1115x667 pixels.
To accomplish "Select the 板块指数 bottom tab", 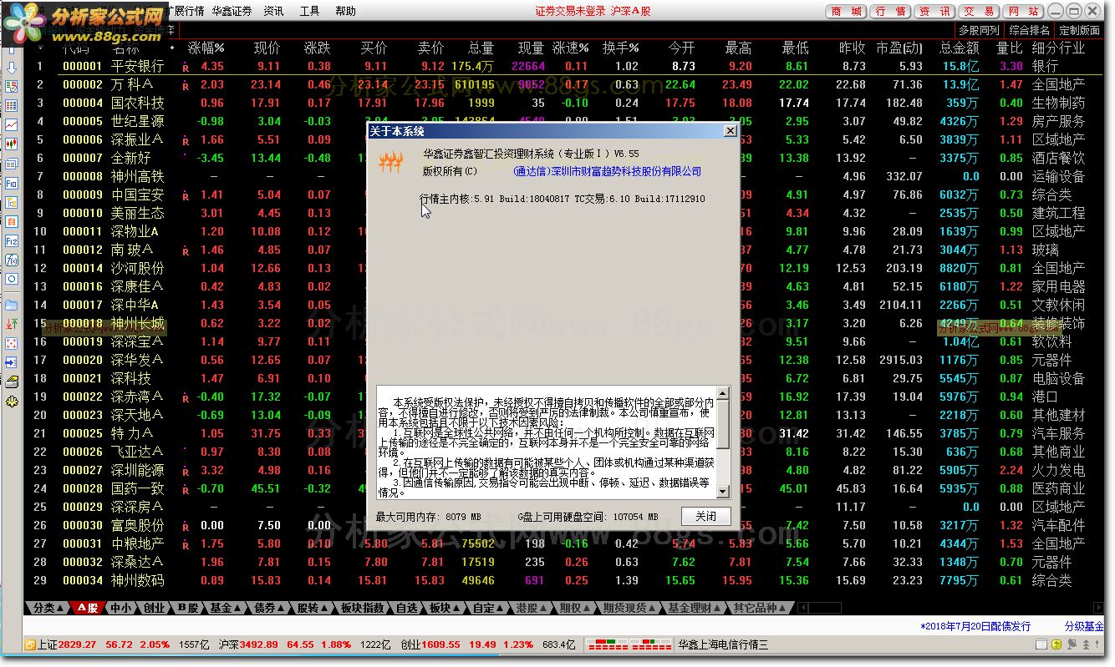I will [x=363, y=608].
